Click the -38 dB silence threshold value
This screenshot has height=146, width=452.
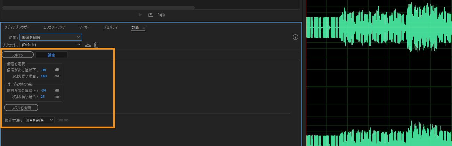tap(43, 70)
